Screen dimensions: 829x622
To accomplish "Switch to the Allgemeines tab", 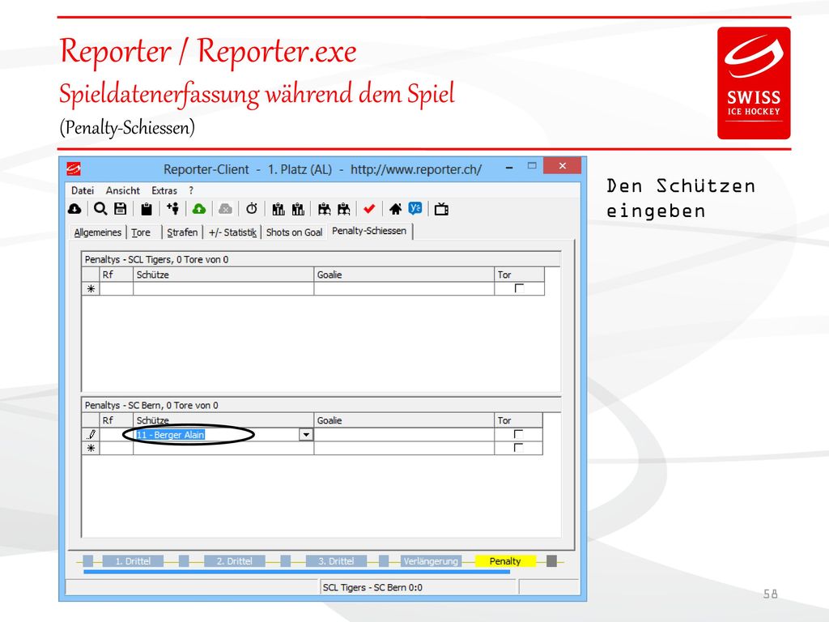I will click(98, 232).
